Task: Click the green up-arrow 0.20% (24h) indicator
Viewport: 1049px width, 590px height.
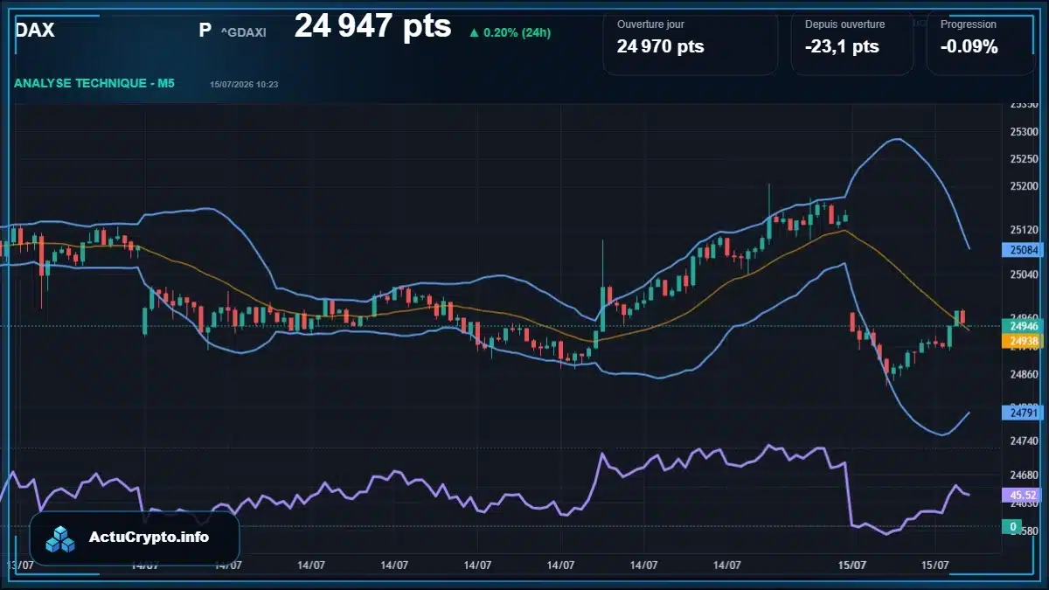Action: point(510,32)
